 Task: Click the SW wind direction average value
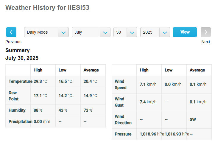click(x=193, y=119)
